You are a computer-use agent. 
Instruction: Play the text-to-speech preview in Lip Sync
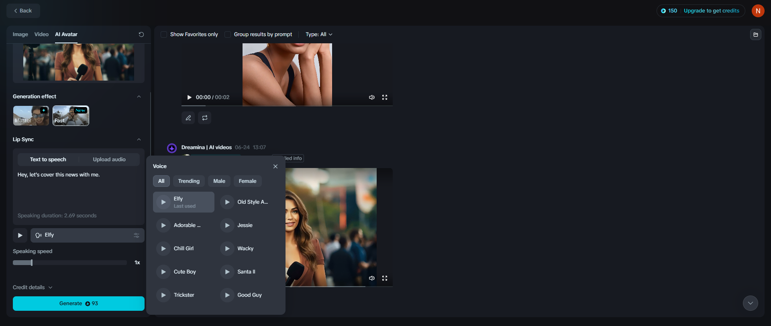pyautogui.click(x=20, y=235)
